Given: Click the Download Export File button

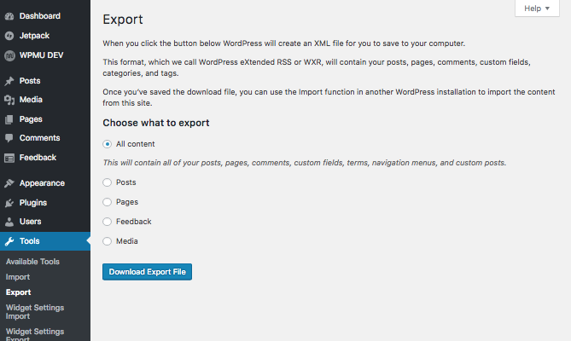Looking at the screenshot, I should tap(147, 272).
